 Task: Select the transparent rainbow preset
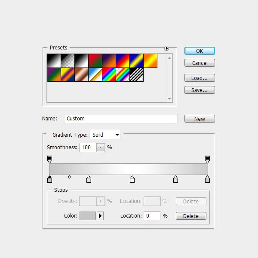pos(123,75)
